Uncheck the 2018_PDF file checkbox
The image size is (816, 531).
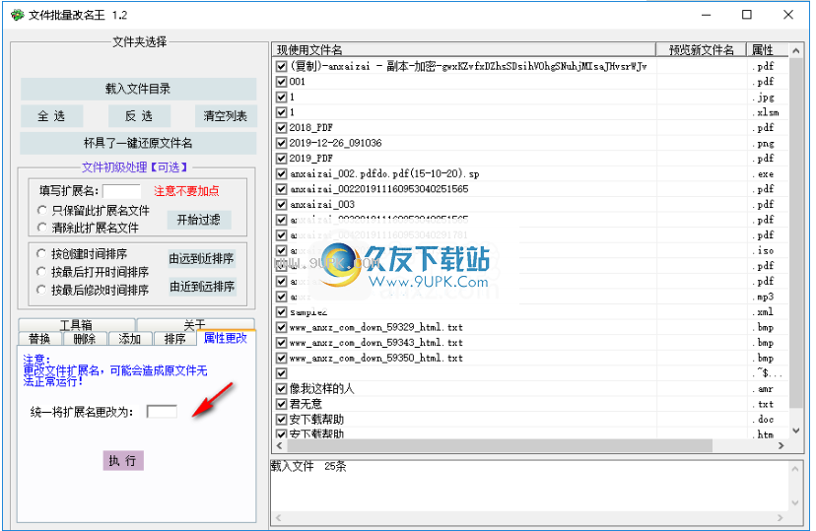click(282, 128)
